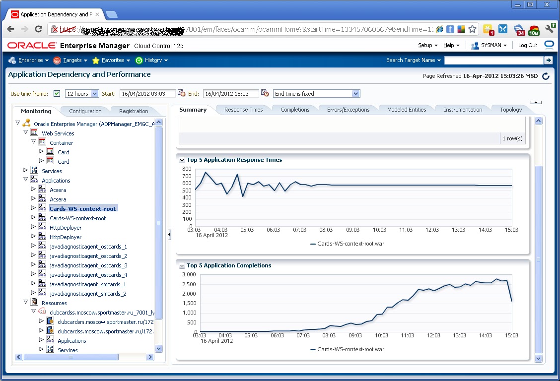Click the Services node icon under Web Services
This screenshot has height=381, width=560.
[34, 170]
